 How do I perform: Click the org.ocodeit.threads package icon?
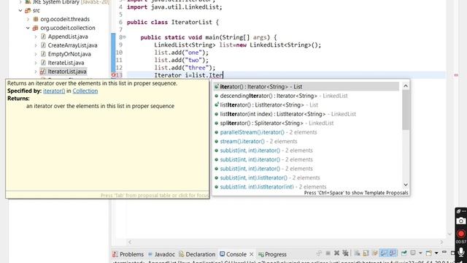pyautogui.click(x=36, y=19)
